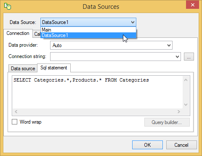Open the Connection string dropdown list
The height and width of the screenshot is (156, 202).
[177, 57]
